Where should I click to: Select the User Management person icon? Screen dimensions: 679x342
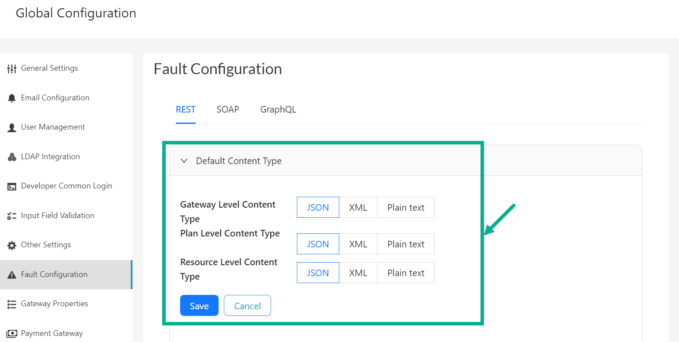click(x=12, y=127)
